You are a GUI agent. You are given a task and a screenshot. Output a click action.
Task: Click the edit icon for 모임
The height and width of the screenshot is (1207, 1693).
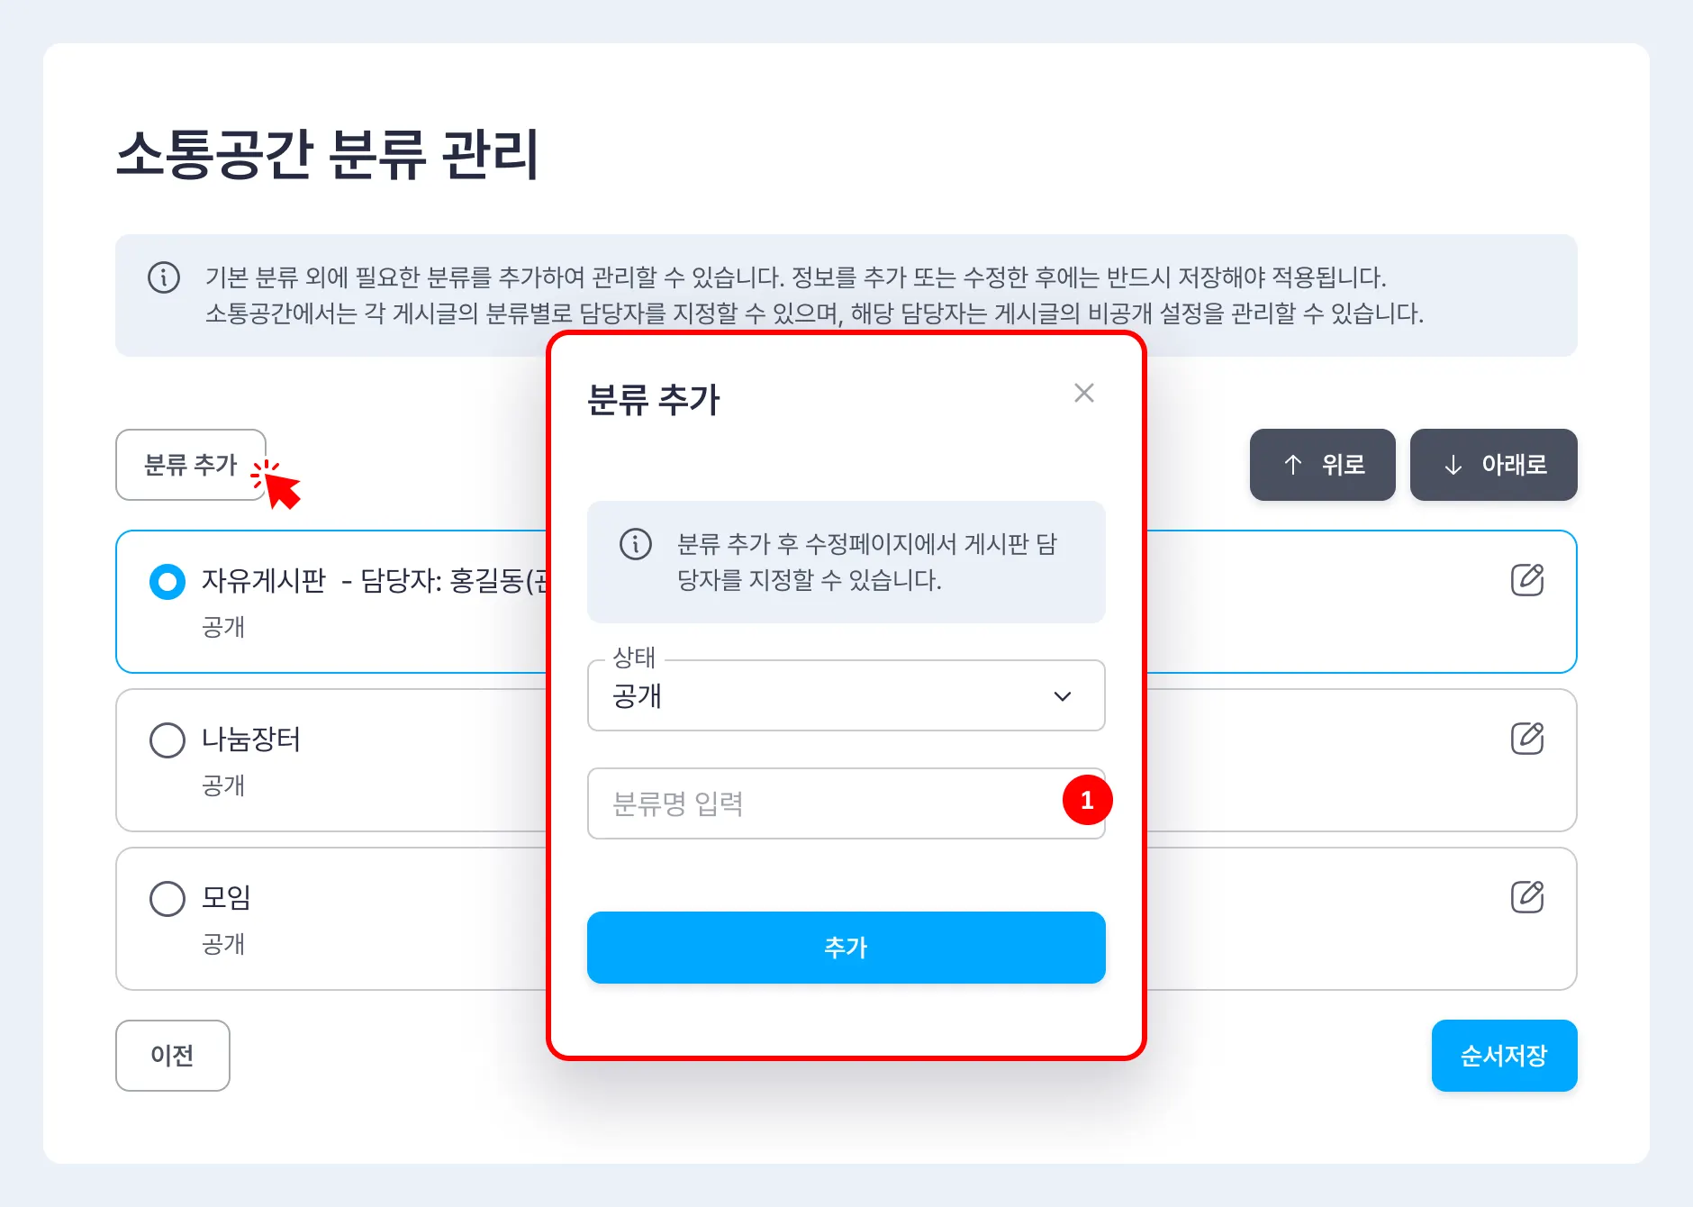coord(1526,897)
